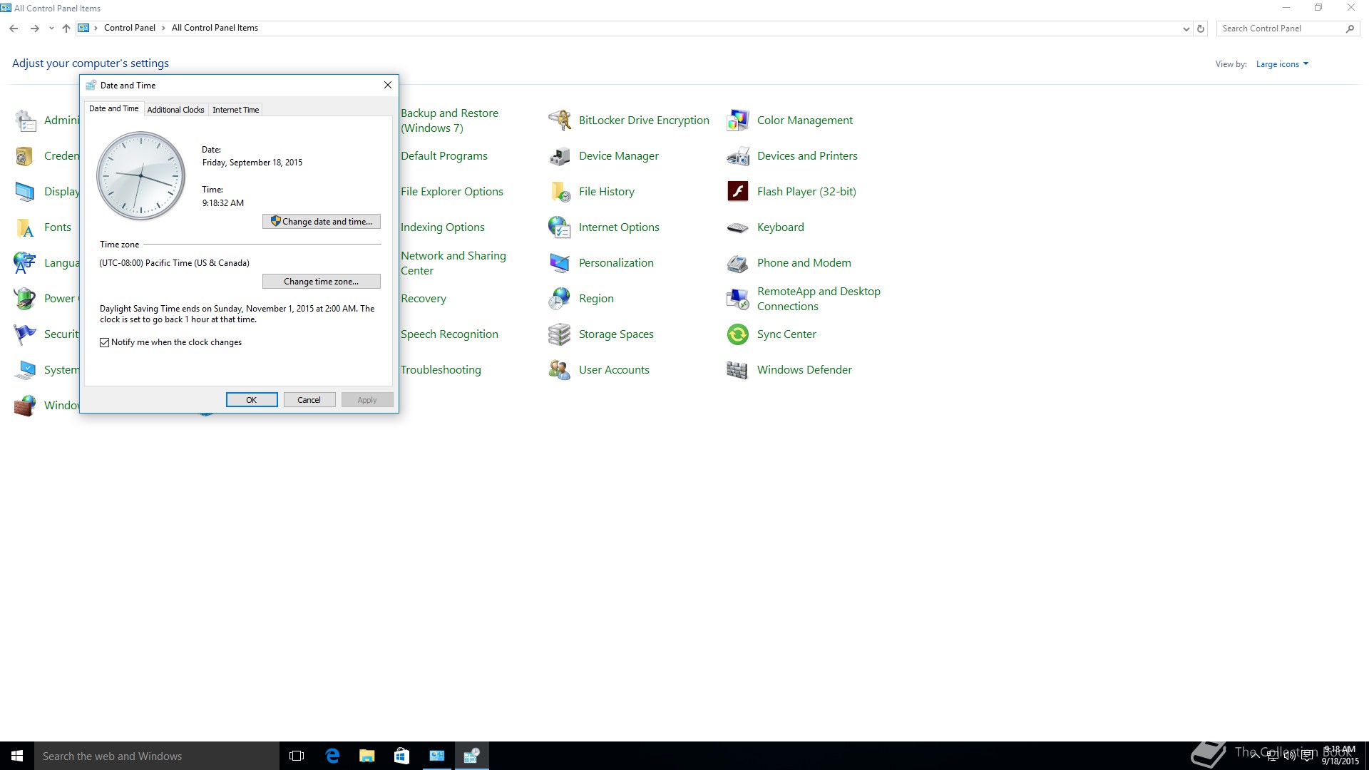Click the Flash Player (32-bit) icon
The height and width of the screenshot is (770, 1369).
737,192
